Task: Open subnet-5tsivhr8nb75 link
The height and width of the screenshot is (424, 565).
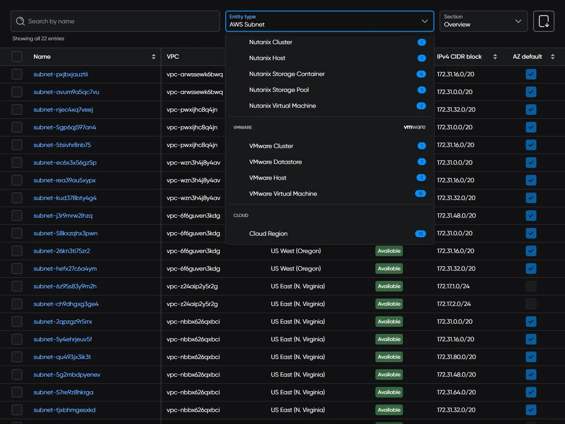Action: pos(62,145)
